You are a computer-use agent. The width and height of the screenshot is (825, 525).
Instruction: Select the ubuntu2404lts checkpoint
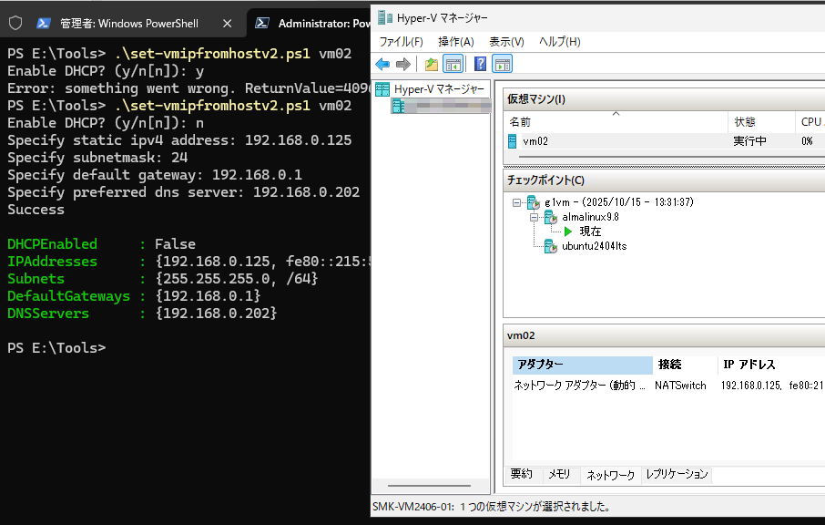594,246
